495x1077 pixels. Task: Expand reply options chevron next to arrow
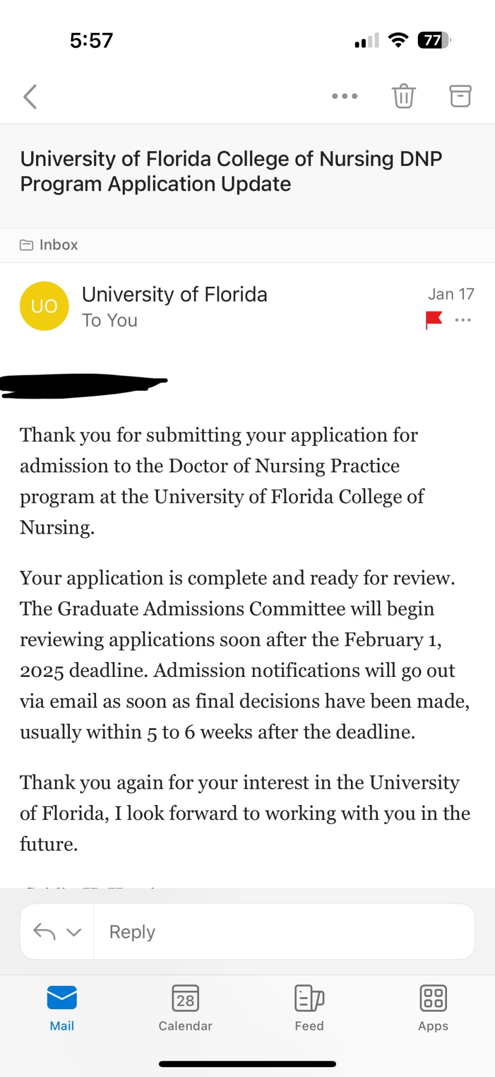tap(74, 932)
